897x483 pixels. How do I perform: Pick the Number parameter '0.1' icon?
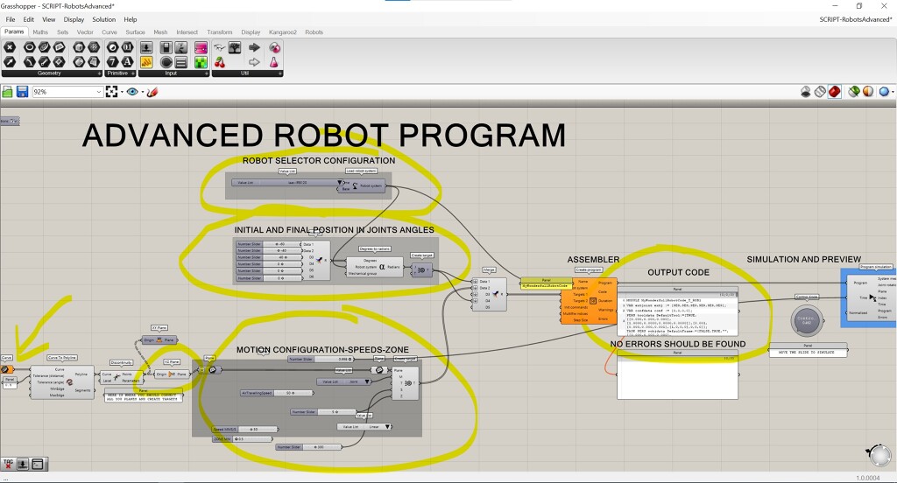point(127,47)
